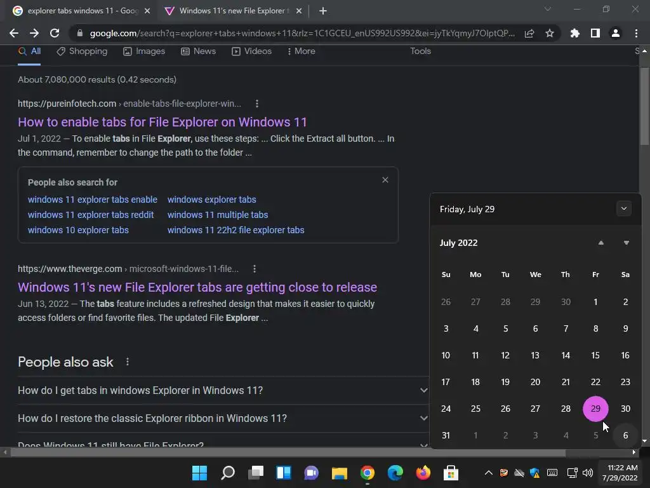The height and width of the screenshot is (488, 650).
Task: Open options menu for theverge result
Action: pos(255,269)
